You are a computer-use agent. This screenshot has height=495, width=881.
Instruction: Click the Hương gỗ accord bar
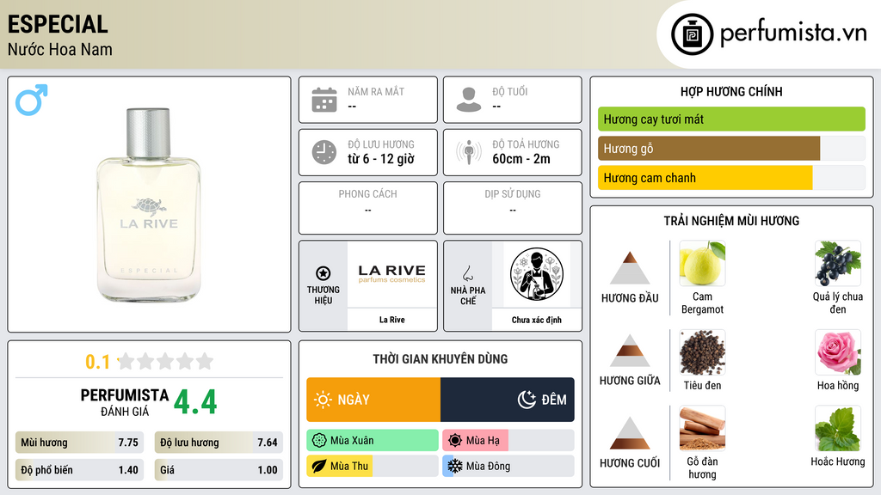731,149
